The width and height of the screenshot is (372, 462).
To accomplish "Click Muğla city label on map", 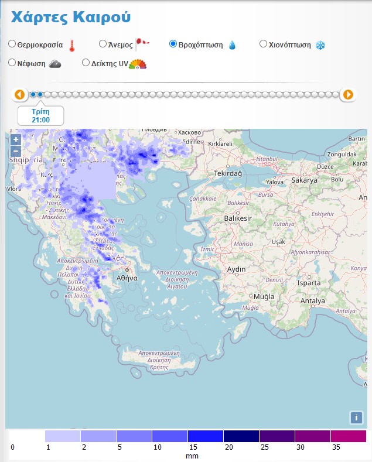I will point(264,296).
